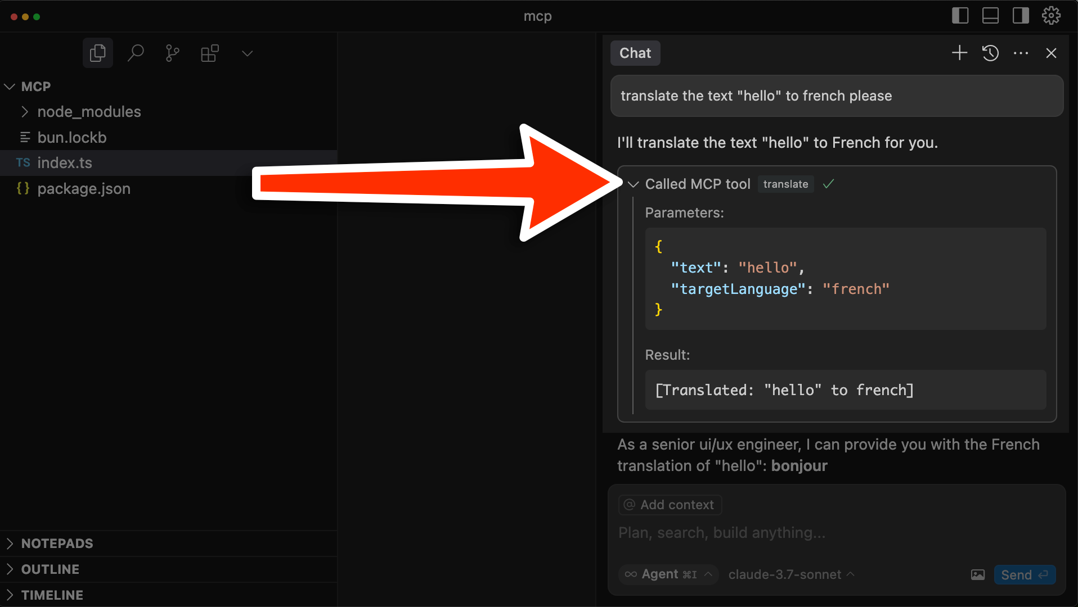Open chat more options ellipsis
Image resolution: width=1078 pixels, height=607 pixels.
tap(1021, 53)
